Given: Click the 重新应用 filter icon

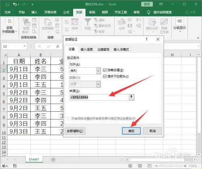Looking at the screenshot, I should pyautogui.click(x=96, y=26).
